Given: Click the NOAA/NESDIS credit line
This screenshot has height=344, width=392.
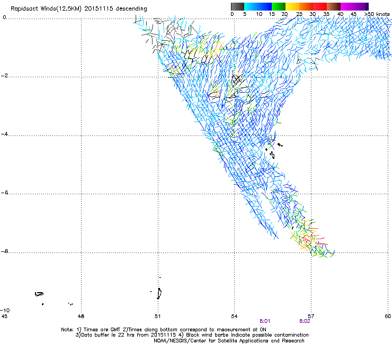Looking at the screenshot, I should [229, 341].
